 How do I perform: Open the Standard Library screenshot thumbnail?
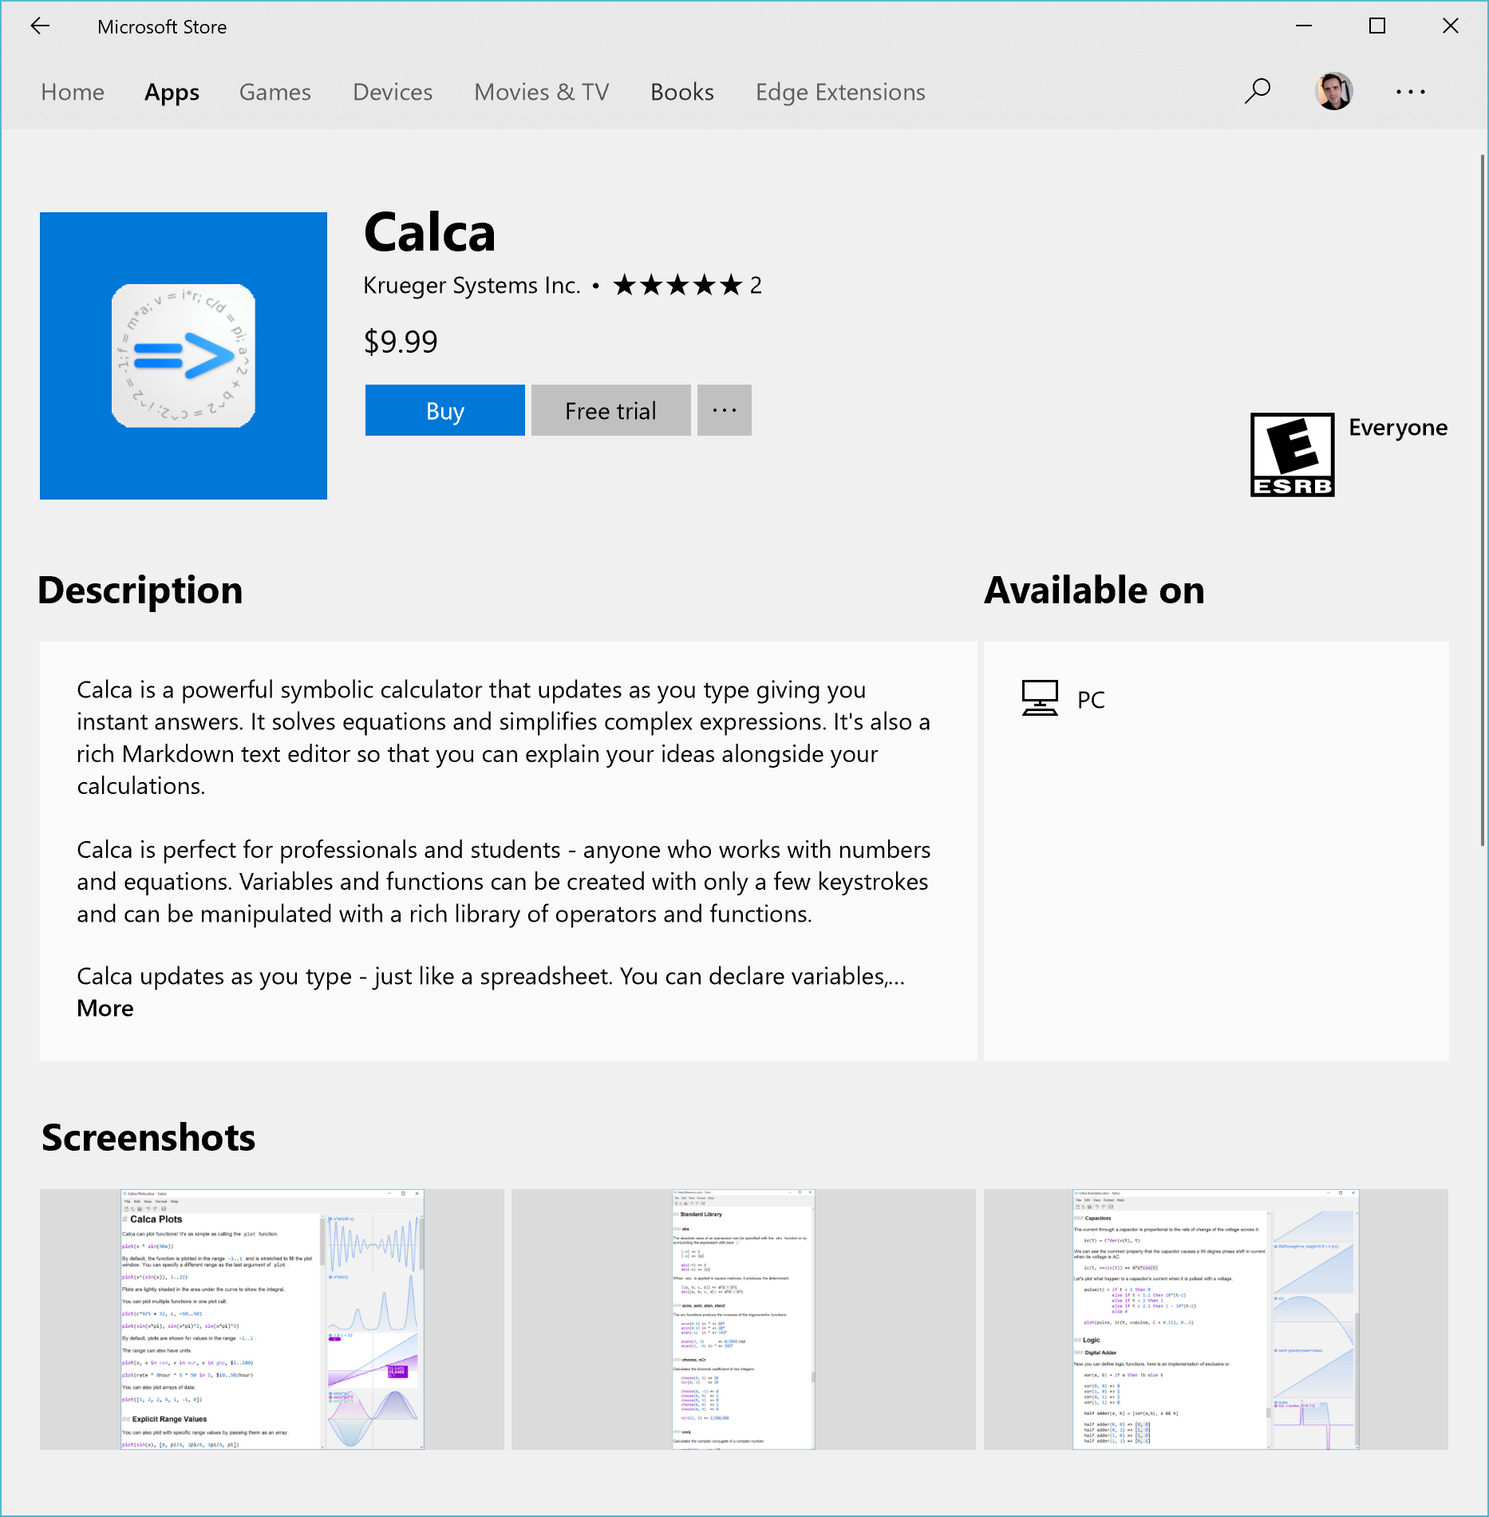[x=744, y=1319]
